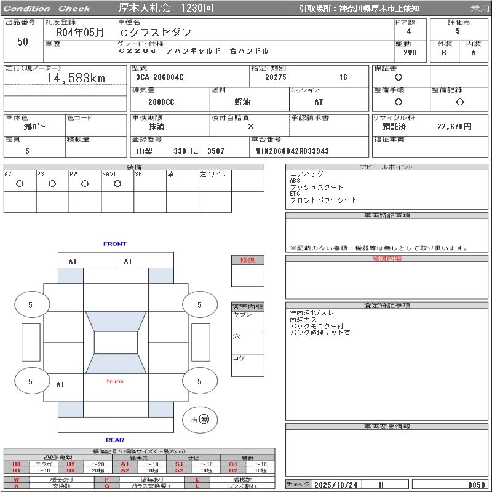Click the AC equipment circle mark

pos(20,183)
